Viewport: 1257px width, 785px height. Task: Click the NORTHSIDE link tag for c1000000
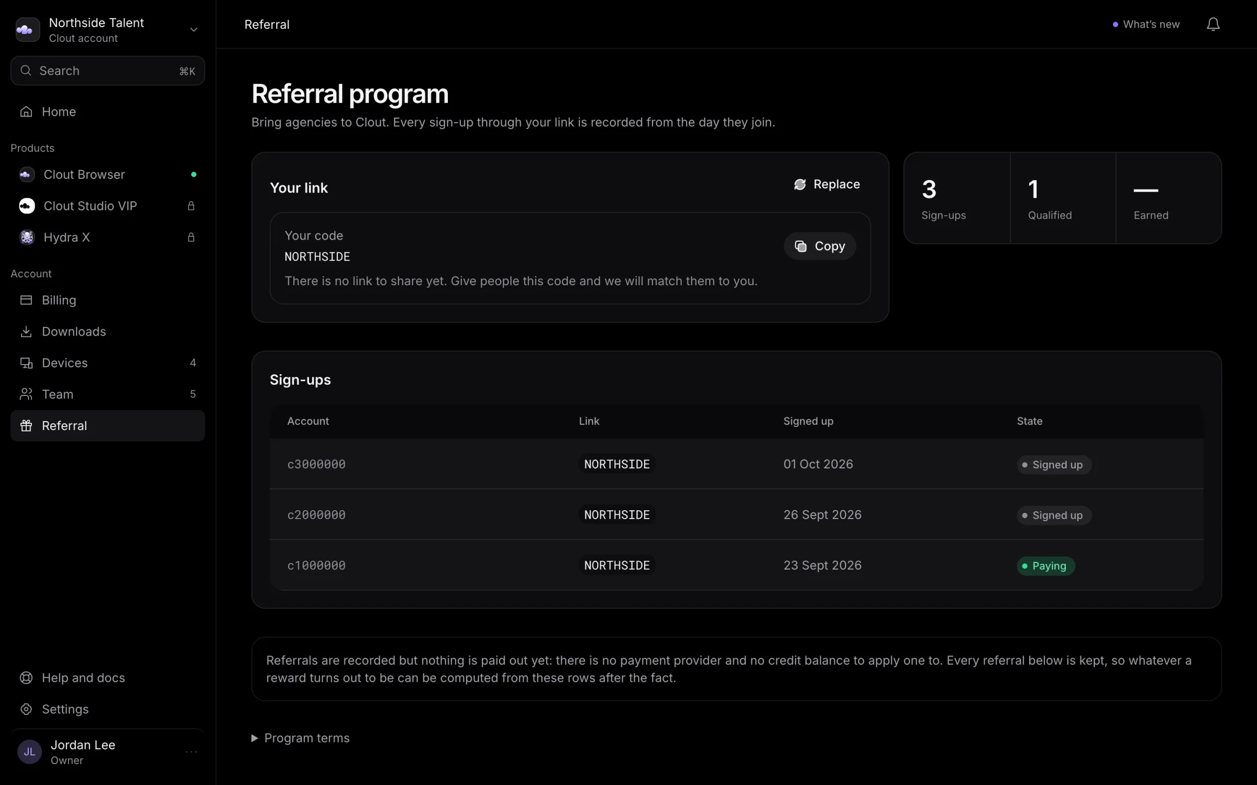tap(617, 565)
